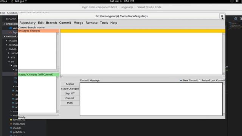Image resolution: width=242 pixels, height=136 pixels.
Task: Click the diff pane horizontal scrollbar
Action: [x=143, y=76]
